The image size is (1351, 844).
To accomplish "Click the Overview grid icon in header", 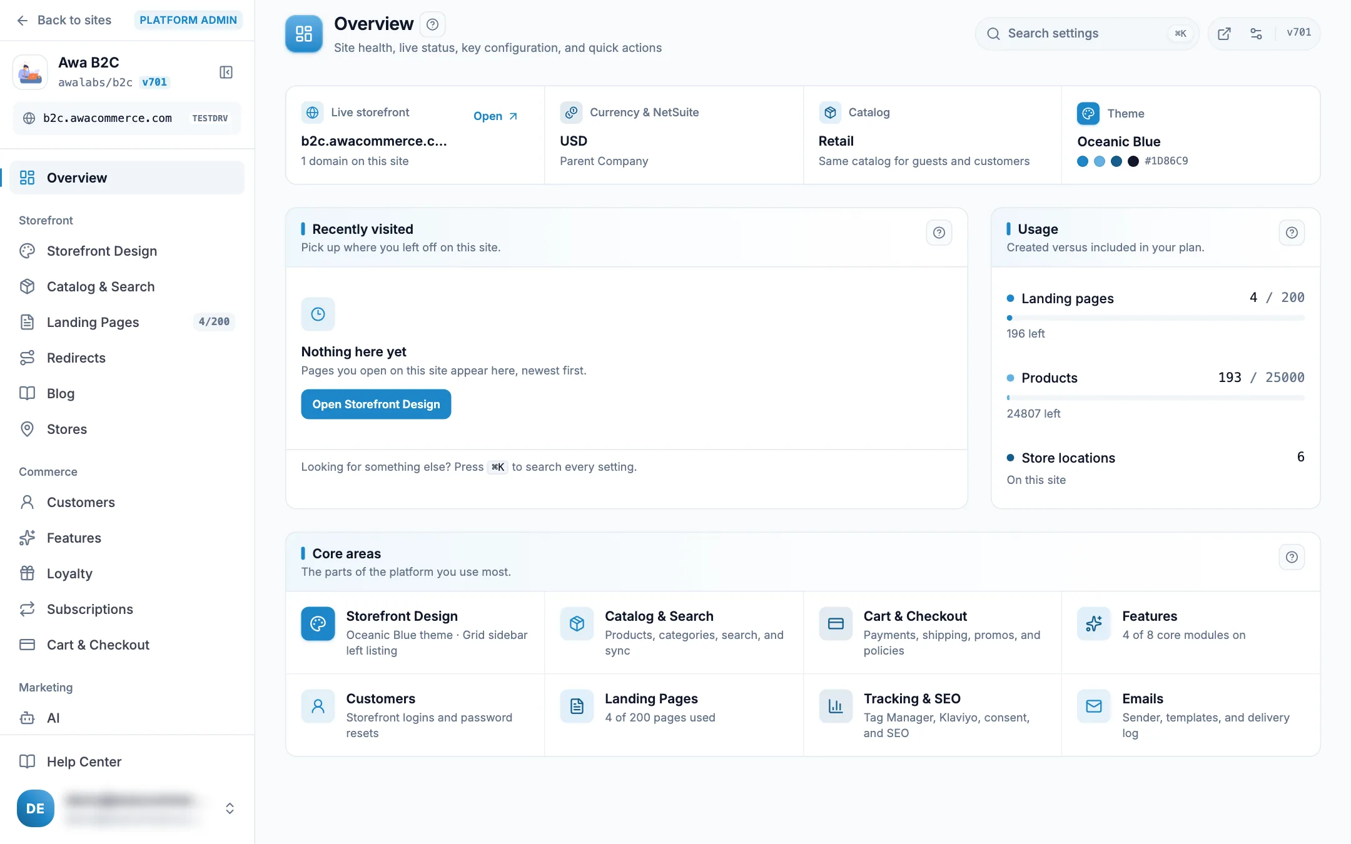I will click(x=304, y=34).
